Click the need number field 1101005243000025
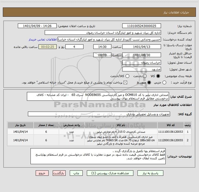The height and width of the screenshot is (192, 199). point(142,26)
